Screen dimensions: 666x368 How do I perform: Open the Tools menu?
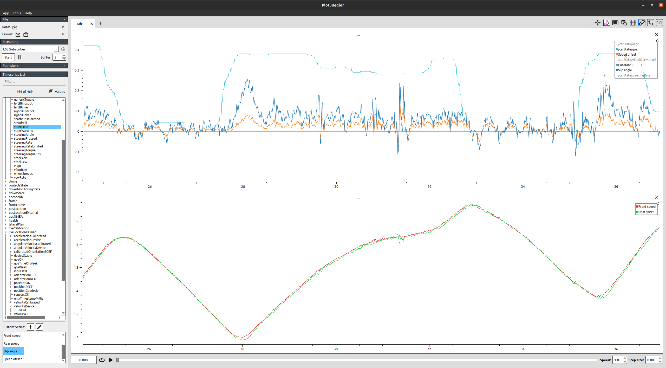pos(17,13)
